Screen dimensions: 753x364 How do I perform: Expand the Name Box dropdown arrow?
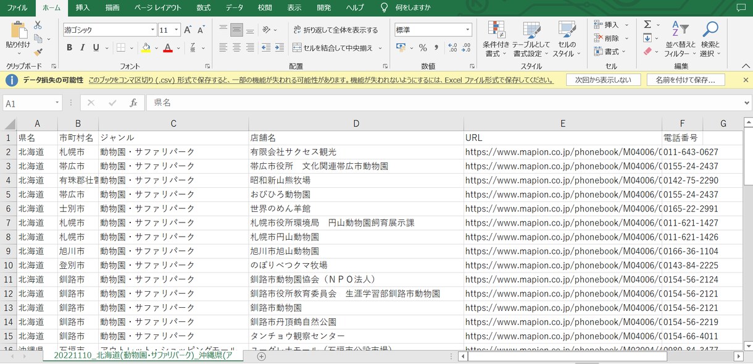pos(57,103)
